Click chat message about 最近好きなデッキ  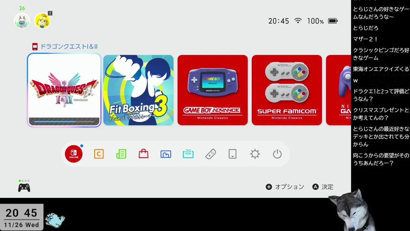point(381,137)
